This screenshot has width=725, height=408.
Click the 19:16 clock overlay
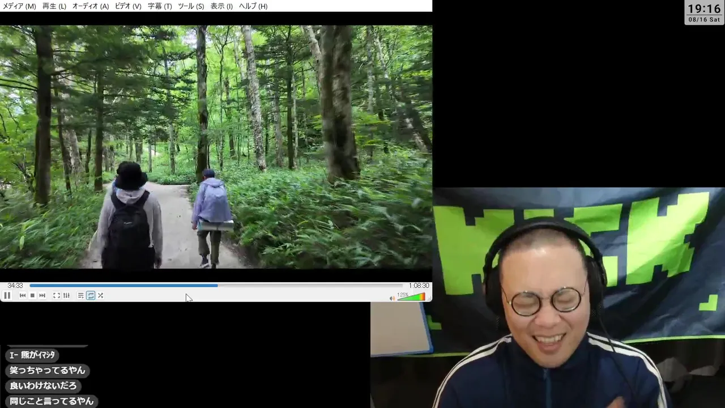pyautogui.click(x=704, y=9)
